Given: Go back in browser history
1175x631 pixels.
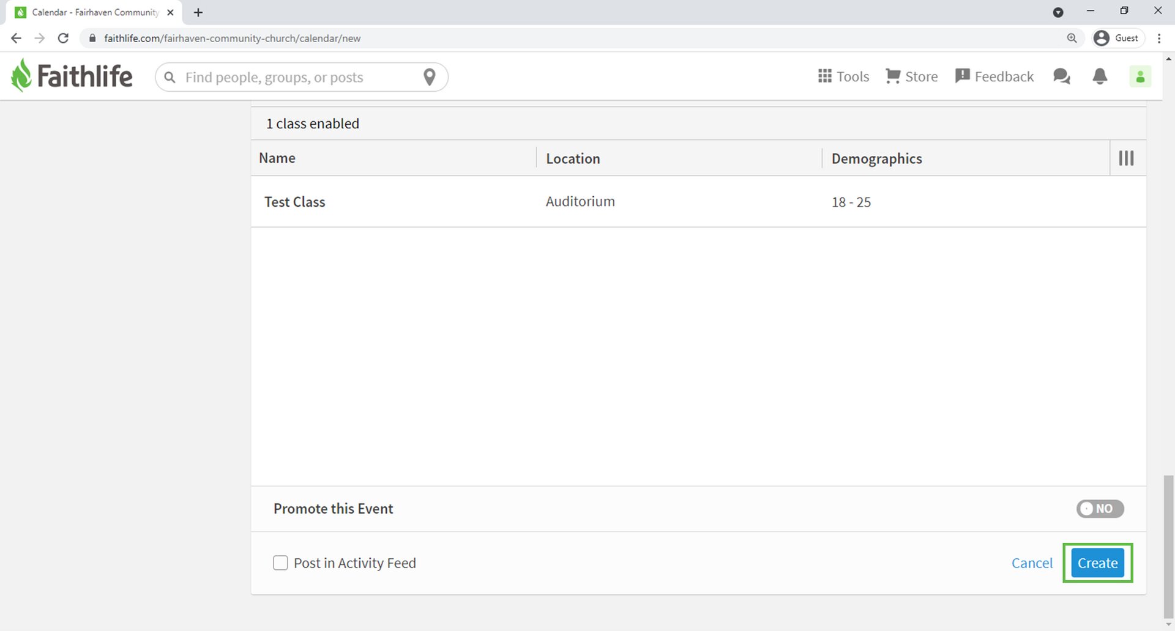Looking at the screenshot, I should click(16, 38).
